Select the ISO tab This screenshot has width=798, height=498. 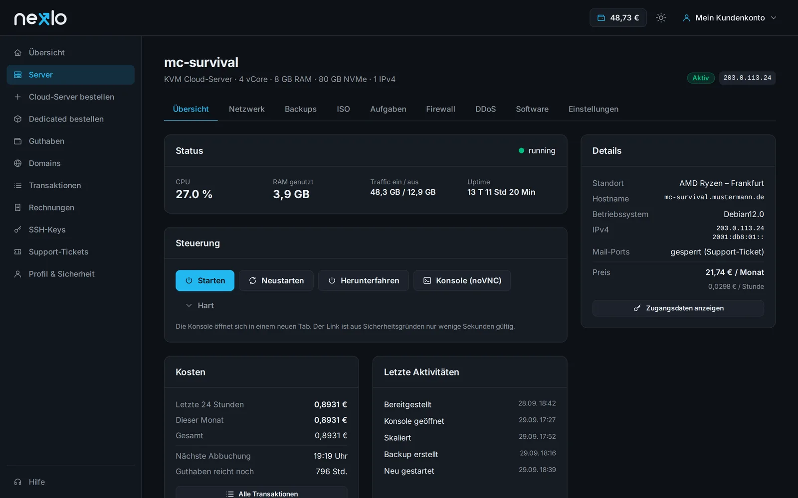(x=343, y=109)
